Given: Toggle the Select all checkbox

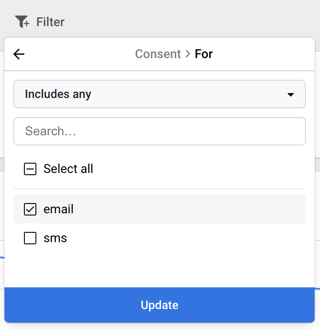Looking at the screenshot, I should (30, 169).
